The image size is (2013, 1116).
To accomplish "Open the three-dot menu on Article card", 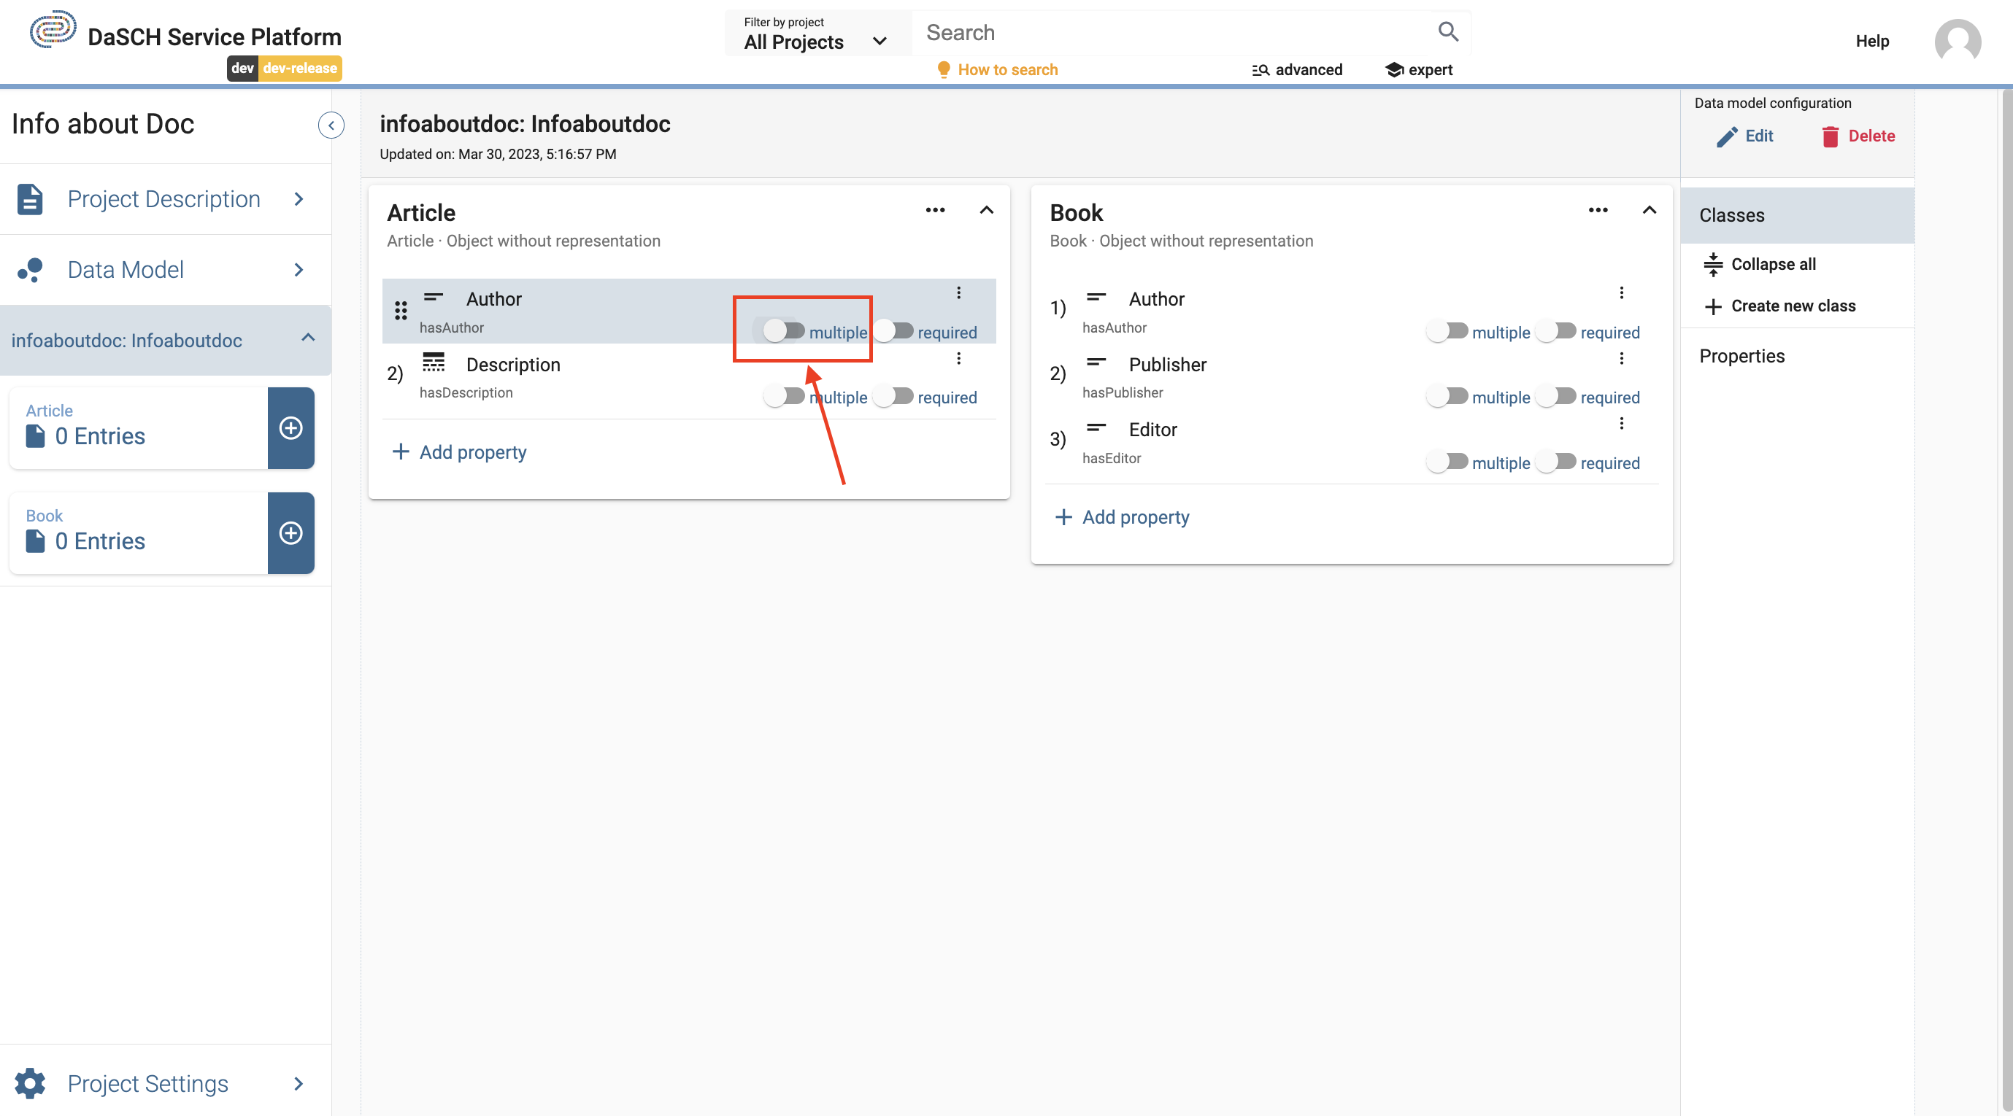I will [x=934, y=210].
